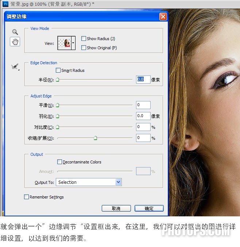This screenshot has width=240, height=247.
Task: Click the View mode preview thumbnail
Action: pos(65,43)
